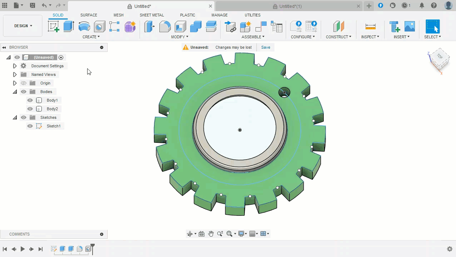
Task: Show the hidden Origin folder
Action: (24, 83)
